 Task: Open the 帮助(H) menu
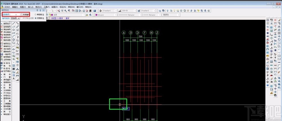[x=88, y=7]
